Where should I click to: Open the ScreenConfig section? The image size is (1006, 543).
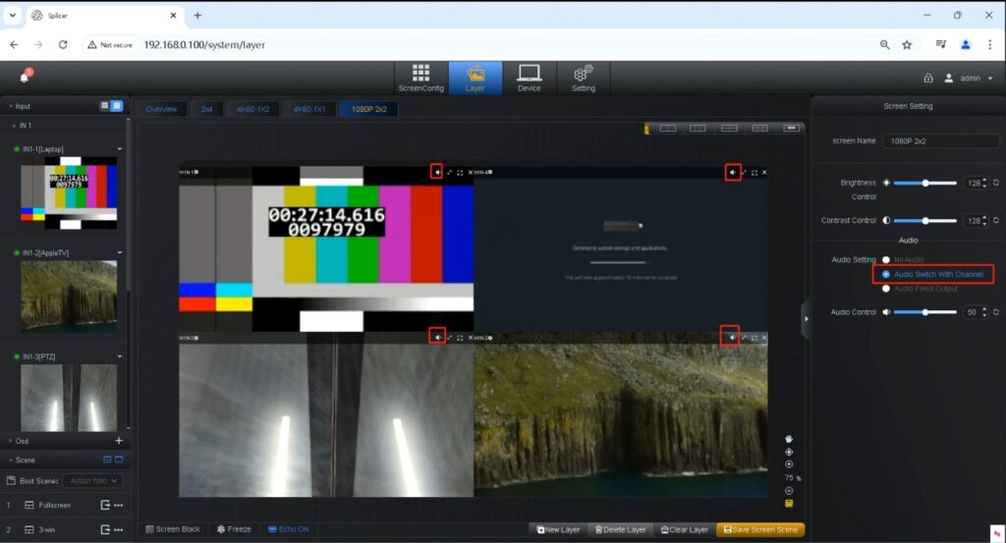[x=420, y=78]
